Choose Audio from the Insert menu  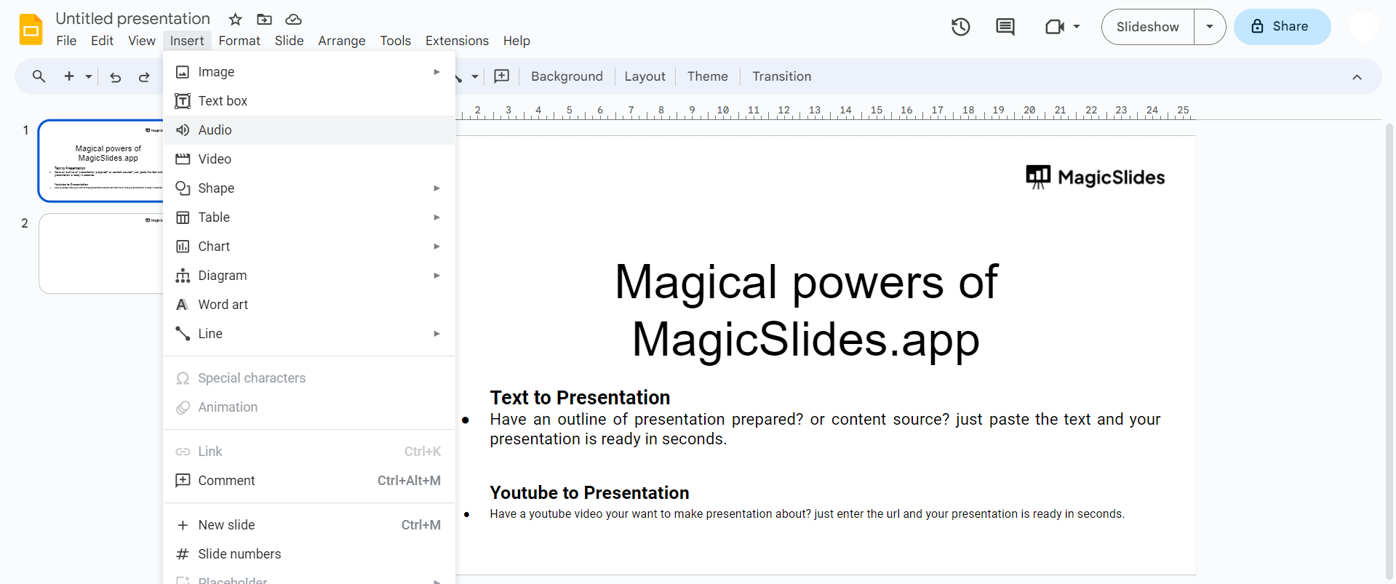pyautogui.click(x=215, y=130)
